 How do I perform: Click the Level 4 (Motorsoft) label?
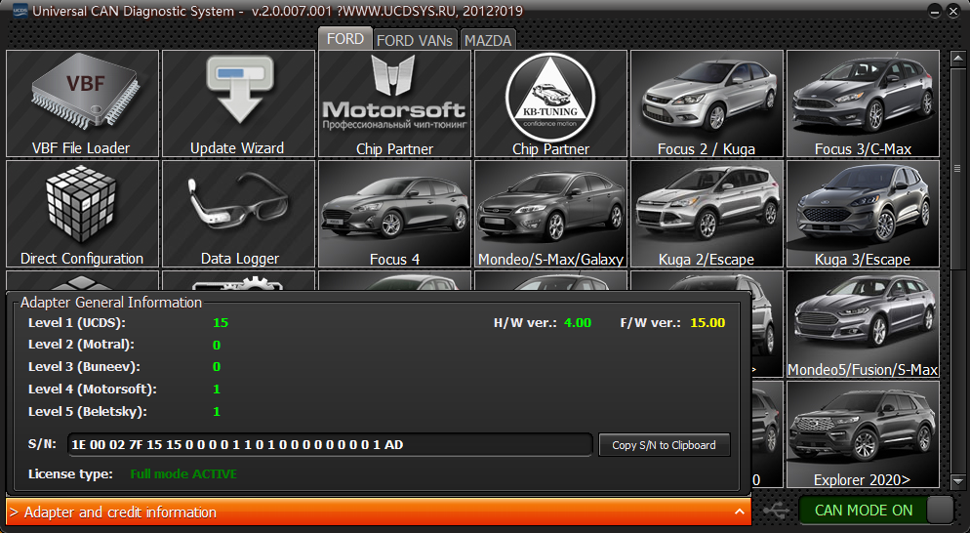pyautogui.click(x=92, y=389)
